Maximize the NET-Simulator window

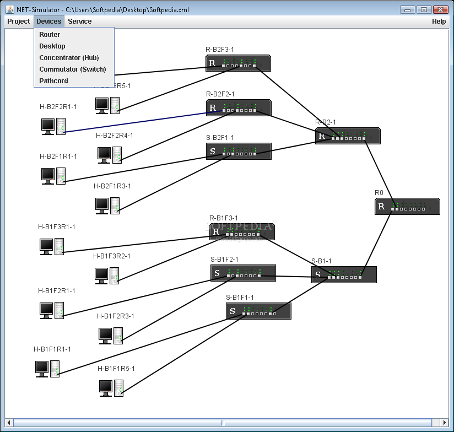pyautogui.click(x=424, y=10)
